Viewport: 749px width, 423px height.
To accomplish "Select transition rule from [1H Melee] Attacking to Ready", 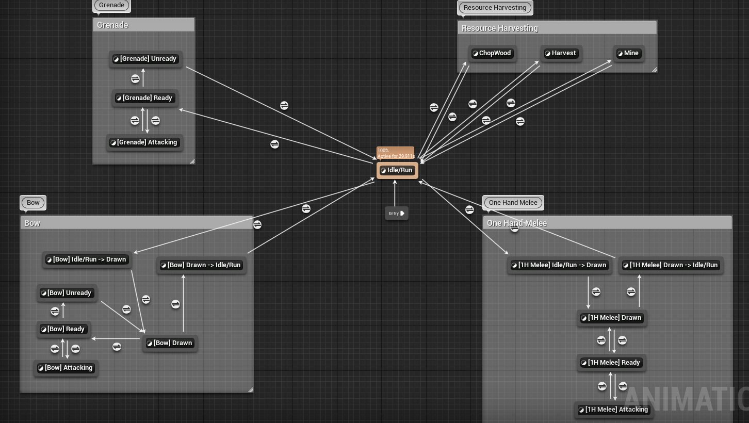I will 602,386.
